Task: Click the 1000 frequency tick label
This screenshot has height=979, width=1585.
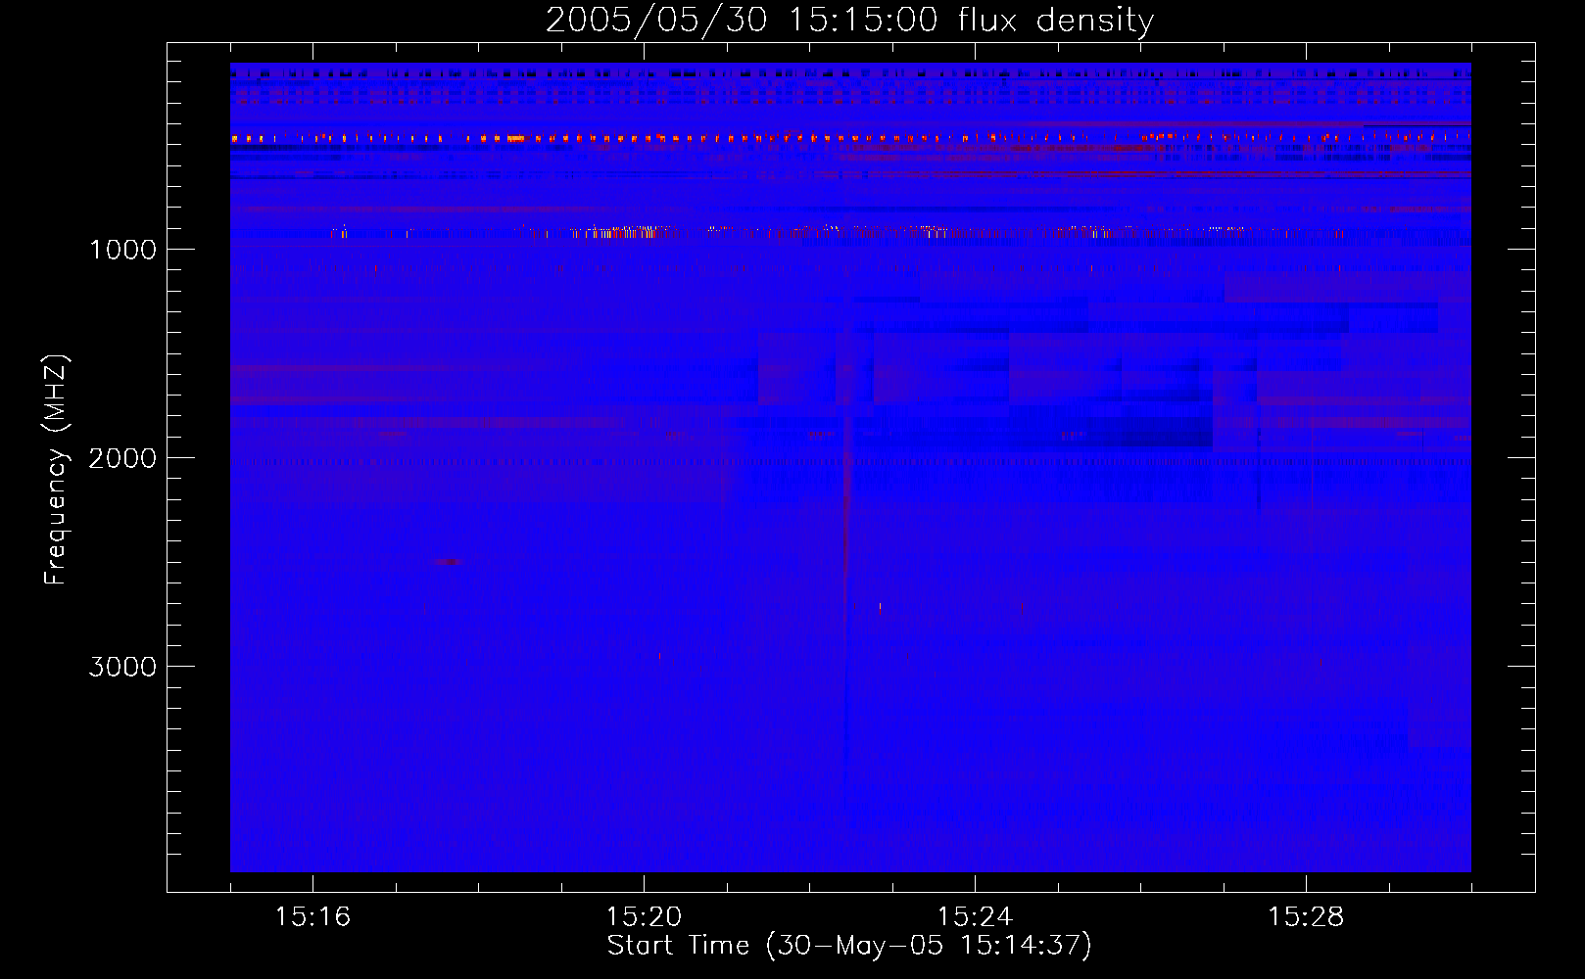Action: pos(122,250)
